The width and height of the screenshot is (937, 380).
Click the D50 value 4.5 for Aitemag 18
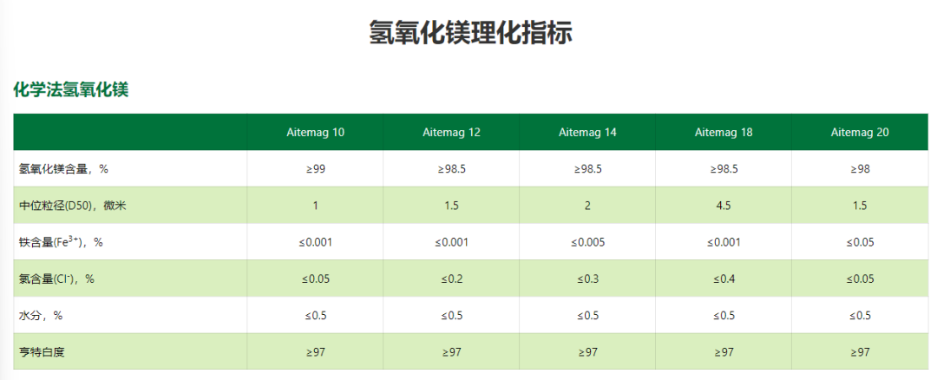tap(724, 206)
